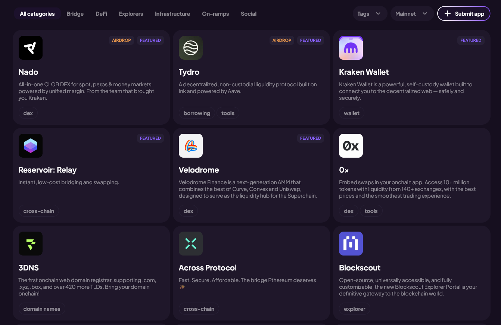The width and height of the screenshot is (501, 325).
Task: Filter by the cross-chain tag on Reservoir
Action: (38, 211)
